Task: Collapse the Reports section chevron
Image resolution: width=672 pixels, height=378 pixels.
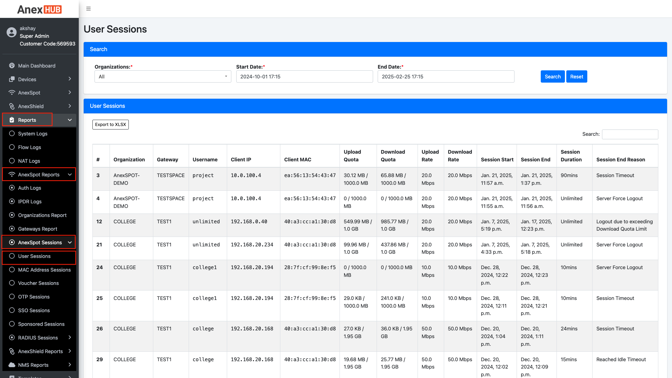Action: click(69, 120)
